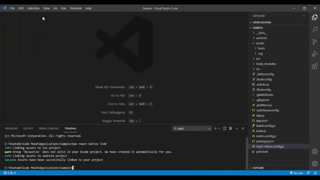Image resolution: width=320 pixels, height=180 pixels.
Task: Open the View menu
Action: 46,8
